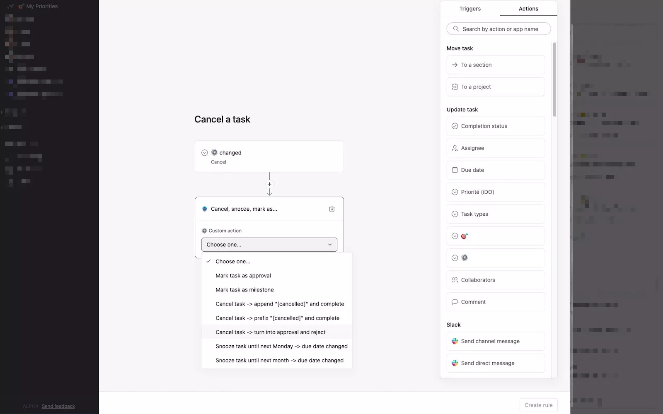Click the plus icon between rule steps
The height and width of the screenshot is (414, 663).
tap(269, 184)
